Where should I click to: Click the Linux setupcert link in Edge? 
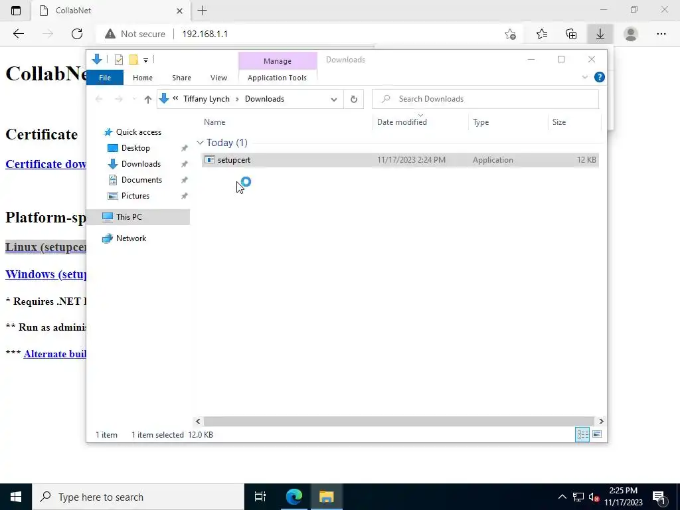pyautogui.click(x=46, y=247)
